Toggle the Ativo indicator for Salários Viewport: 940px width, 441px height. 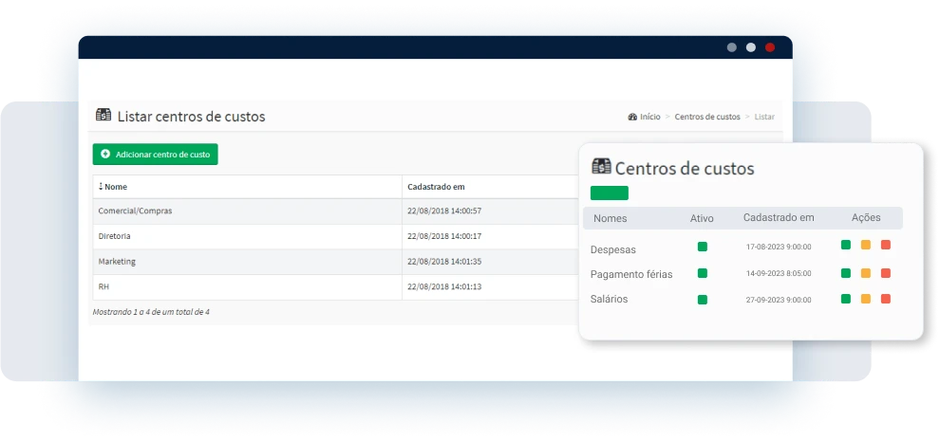pos(703,300)
